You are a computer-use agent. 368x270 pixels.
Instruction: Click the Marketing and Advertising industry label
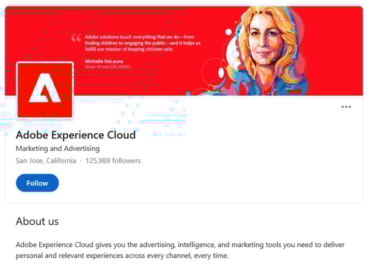tap(58, 148)
